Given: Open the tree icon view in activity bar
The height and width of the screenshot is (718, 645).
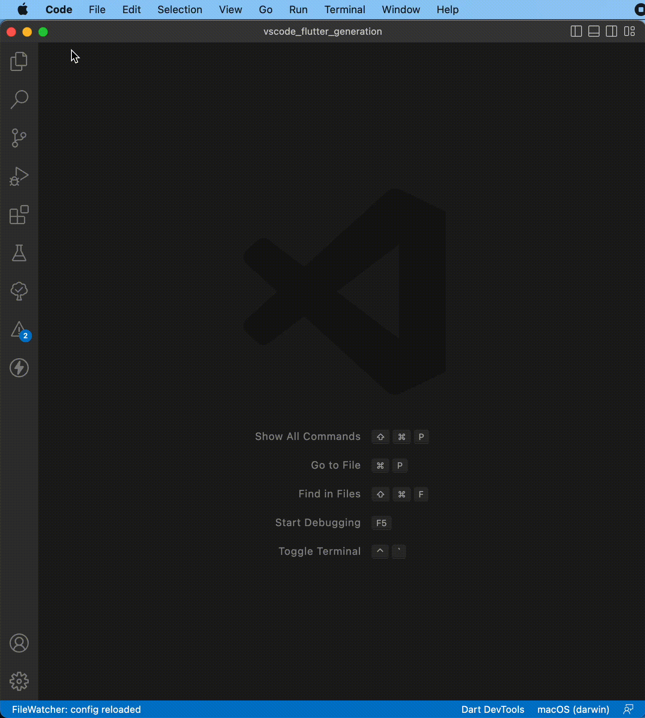Looking at the screenshot, I should click(x=19, y=291).
